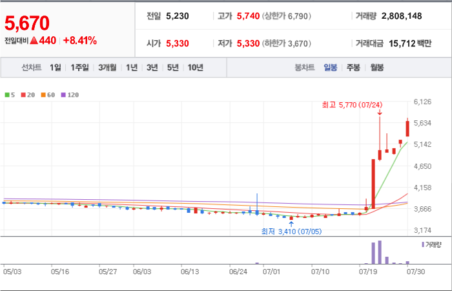This screenshot has height=291, width=452.
Task: Click the +8.41% change value
Action: [x=80, y=41]
